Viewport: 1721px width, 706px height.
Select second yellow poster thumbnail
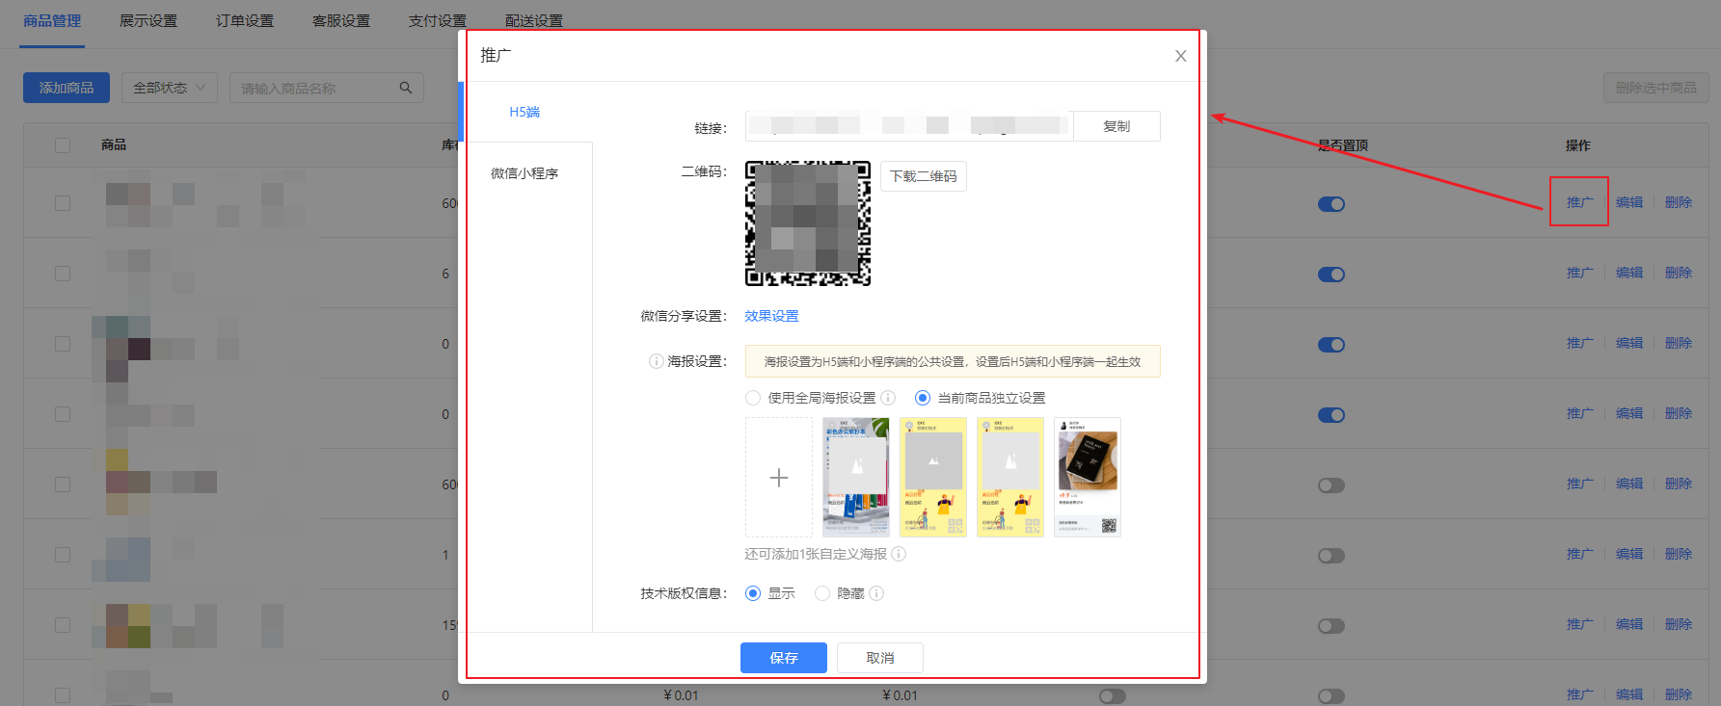click(933, 478)
